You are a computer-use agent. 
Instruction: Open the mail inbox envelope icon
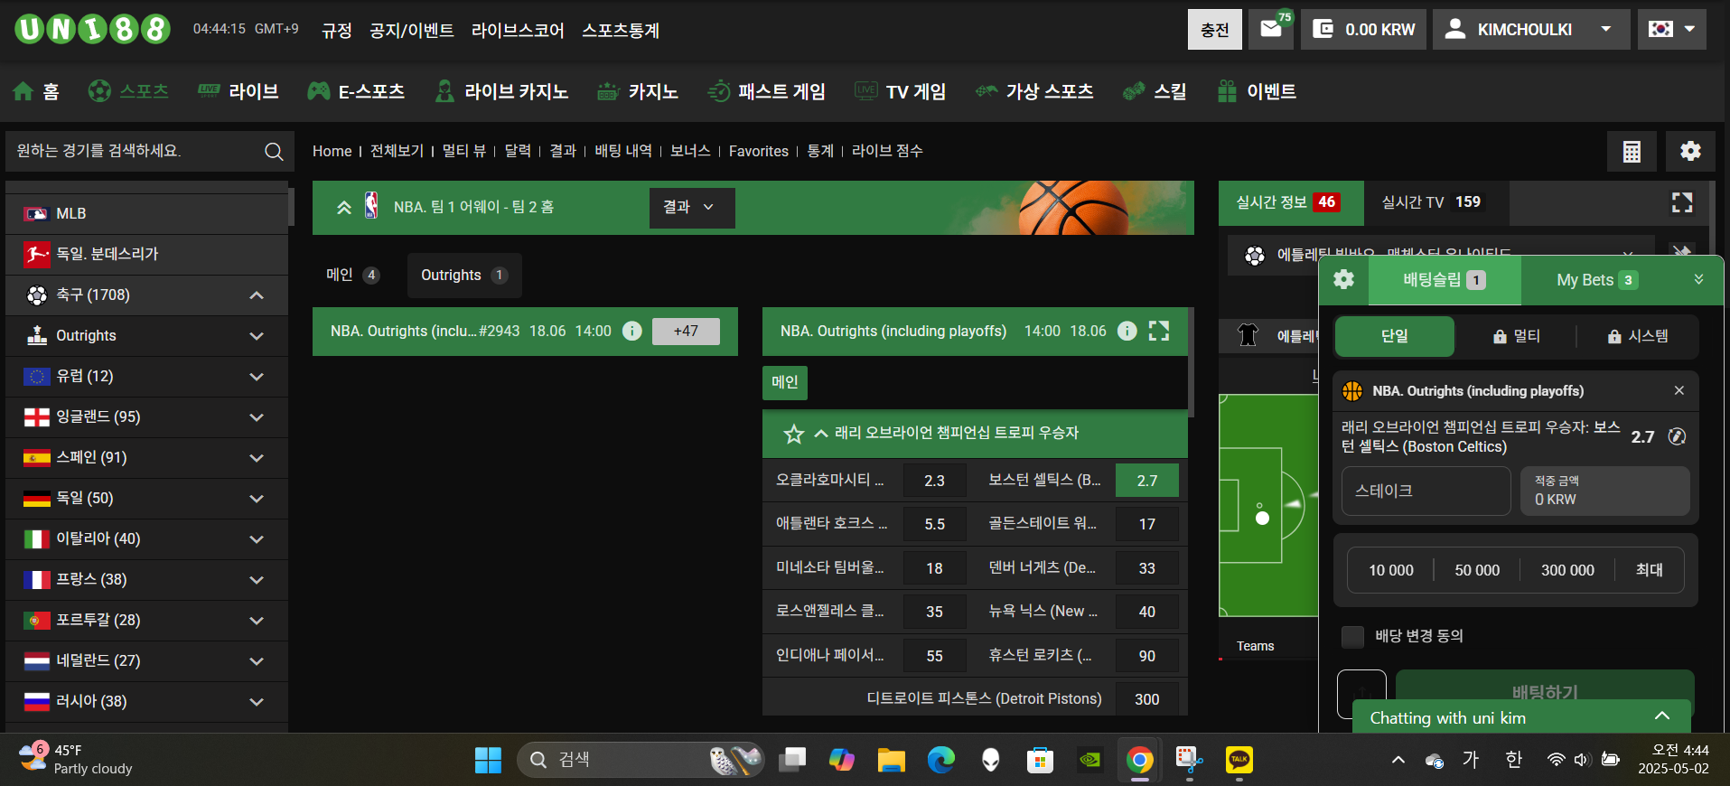[1271, 29]
